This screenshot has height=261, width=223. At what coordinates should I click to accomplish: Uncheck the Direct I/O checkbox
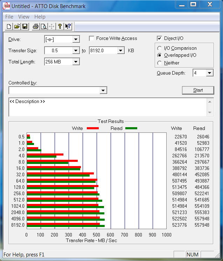[160, 39]
